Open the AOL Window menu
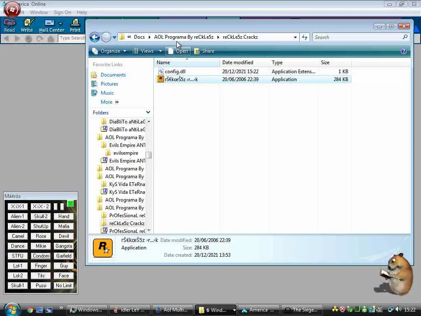Viewport: 421px width, 316px height. coord(39,12)
